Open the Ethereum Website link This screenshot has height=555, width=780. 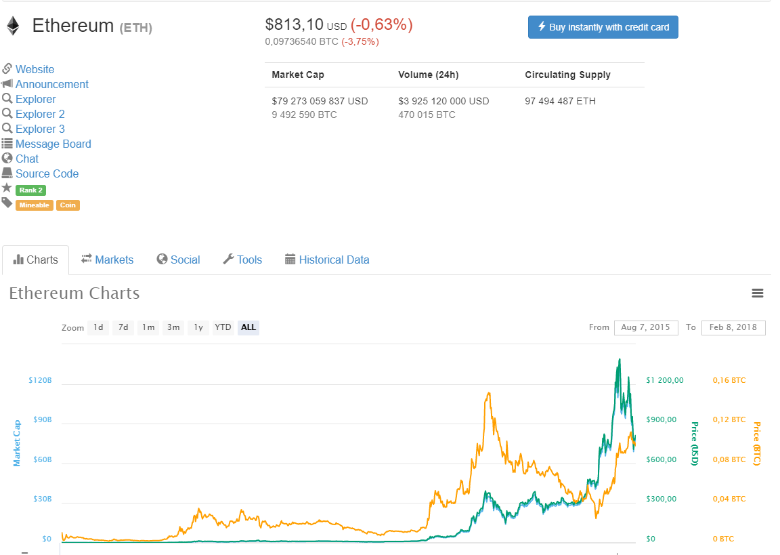(x=35, y=69)
